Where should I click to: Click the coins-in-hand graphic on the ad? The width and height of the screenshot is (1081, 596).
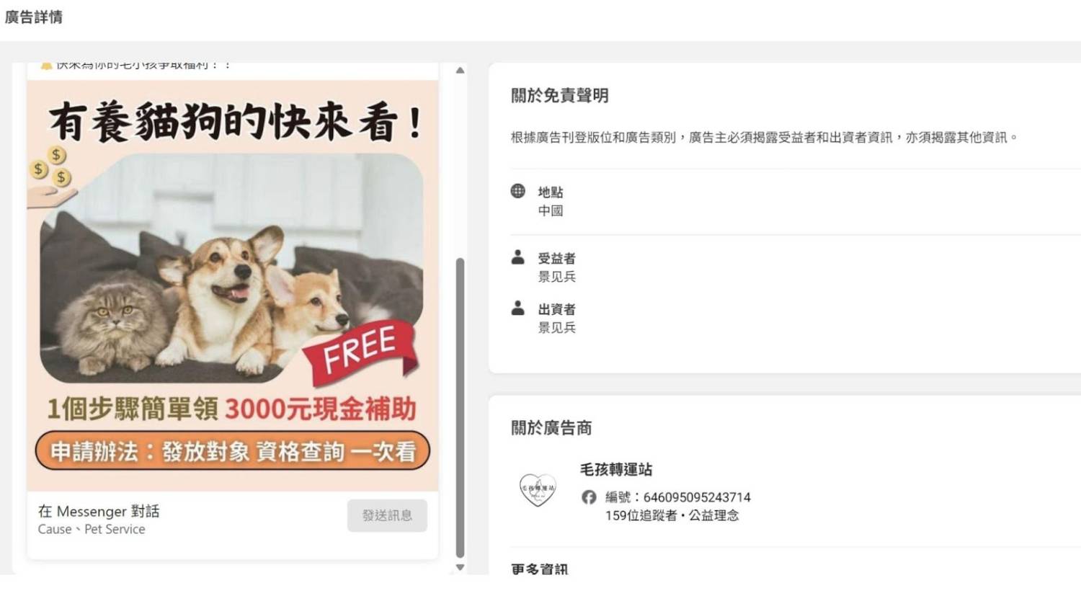(51, 177)
